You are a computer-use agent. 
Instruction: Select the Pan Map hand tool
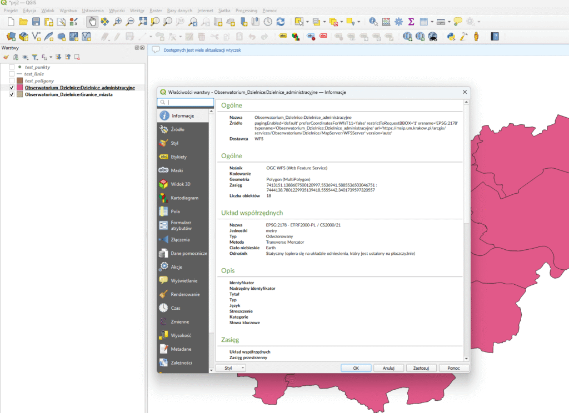92,22
